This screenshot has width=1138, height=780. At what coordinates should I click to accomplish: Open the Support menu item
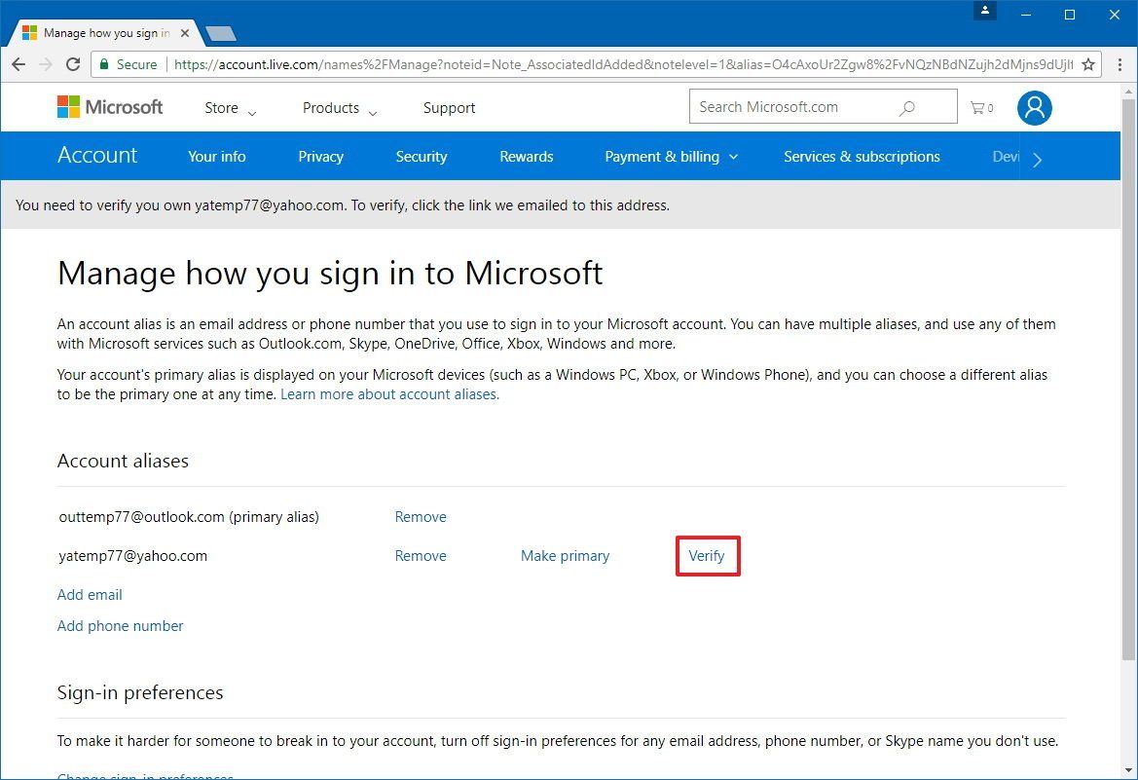tap(449, 108)
